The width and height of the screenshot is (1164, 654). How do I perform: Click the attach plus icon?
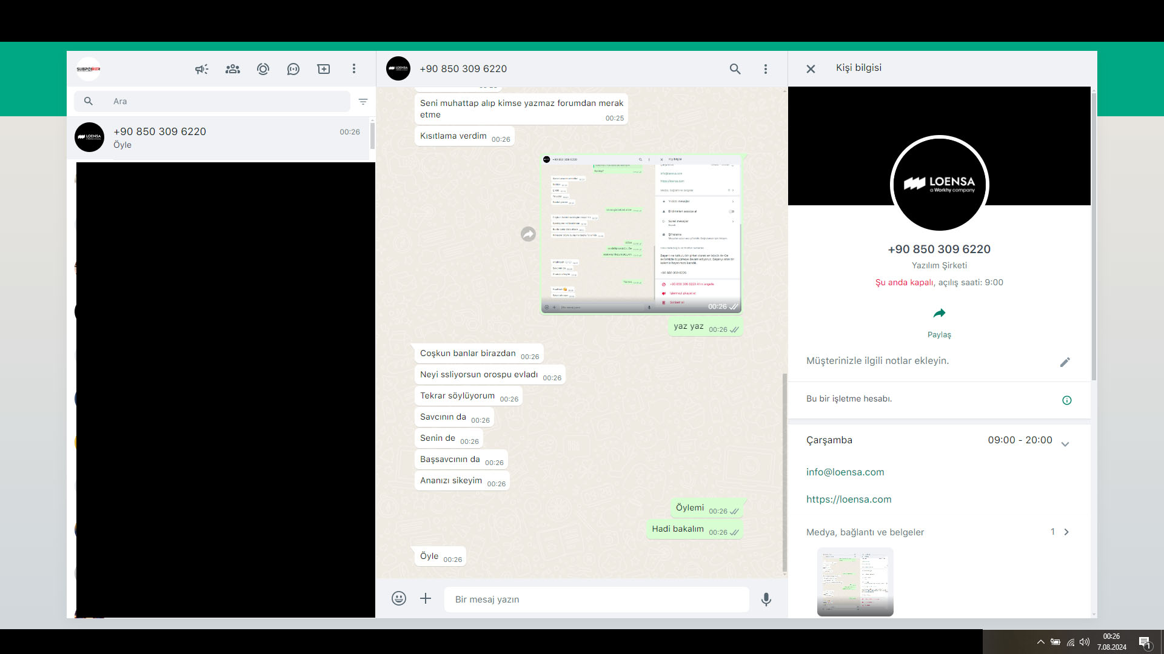426,599
